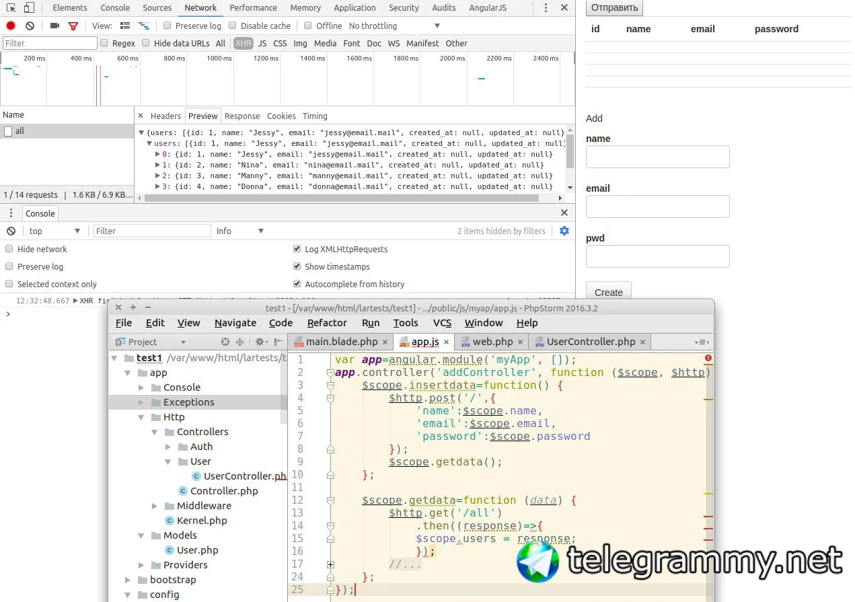Select the DevTools inspect element cursor icon
Screen dimensions: 855x602
click(11, 7)
